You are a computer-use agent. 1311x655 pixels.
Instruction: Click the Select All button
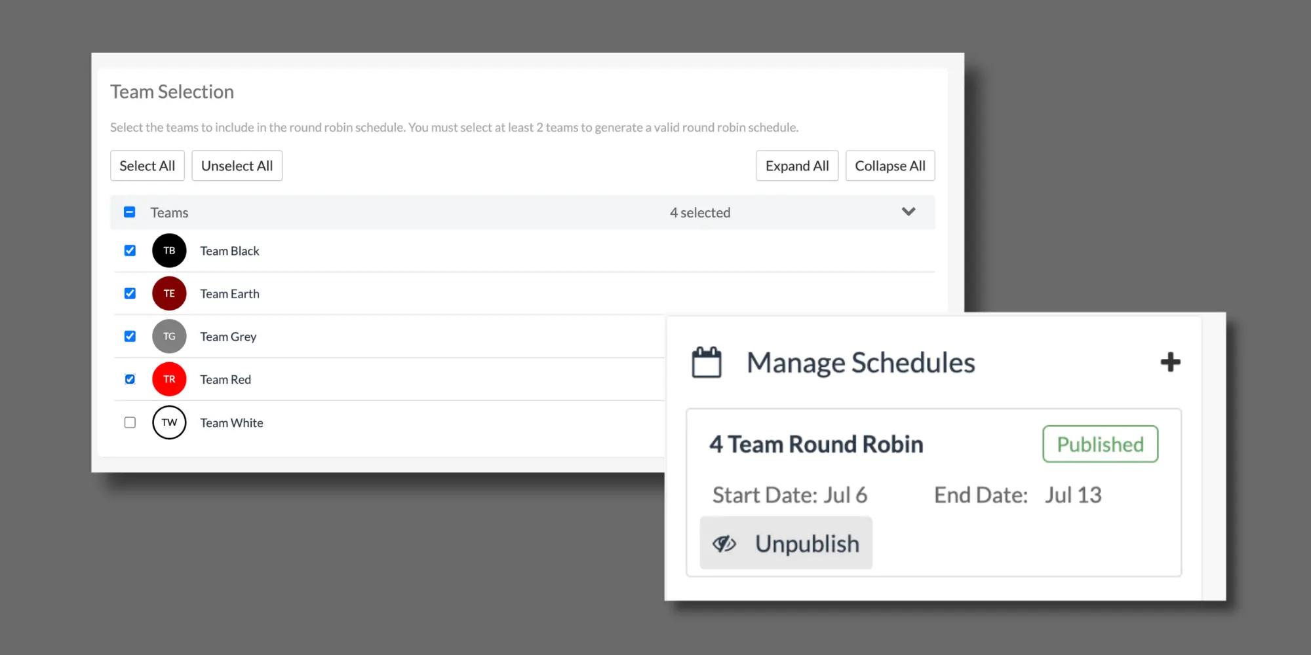coord(147,166)
